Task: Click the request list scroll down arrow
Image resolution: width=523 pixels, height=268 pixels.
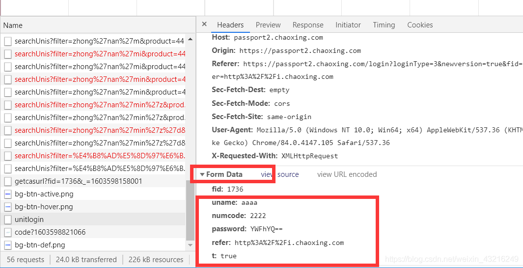Action: 191,245
